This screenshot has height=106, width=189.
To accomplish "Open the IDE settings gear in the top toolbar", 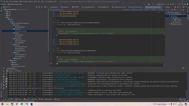I will coord(185,4).
